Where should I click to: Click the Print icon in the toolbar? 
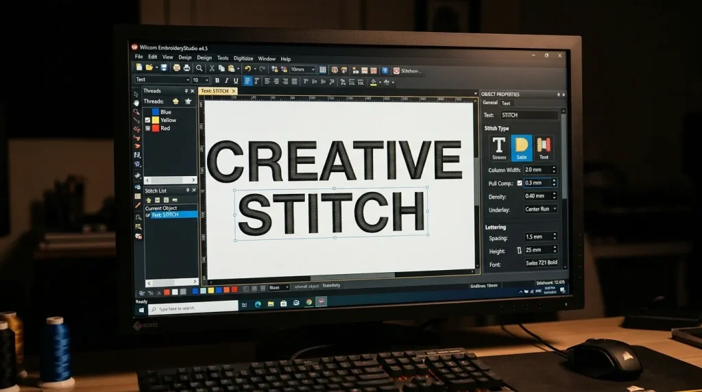[x=186, y=69]
